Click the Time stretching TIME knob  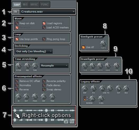point(35,66)
